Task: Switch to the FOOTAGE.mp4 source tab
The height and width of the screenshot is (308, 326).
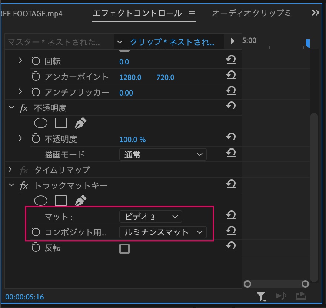Action: (x=31, y=14)
